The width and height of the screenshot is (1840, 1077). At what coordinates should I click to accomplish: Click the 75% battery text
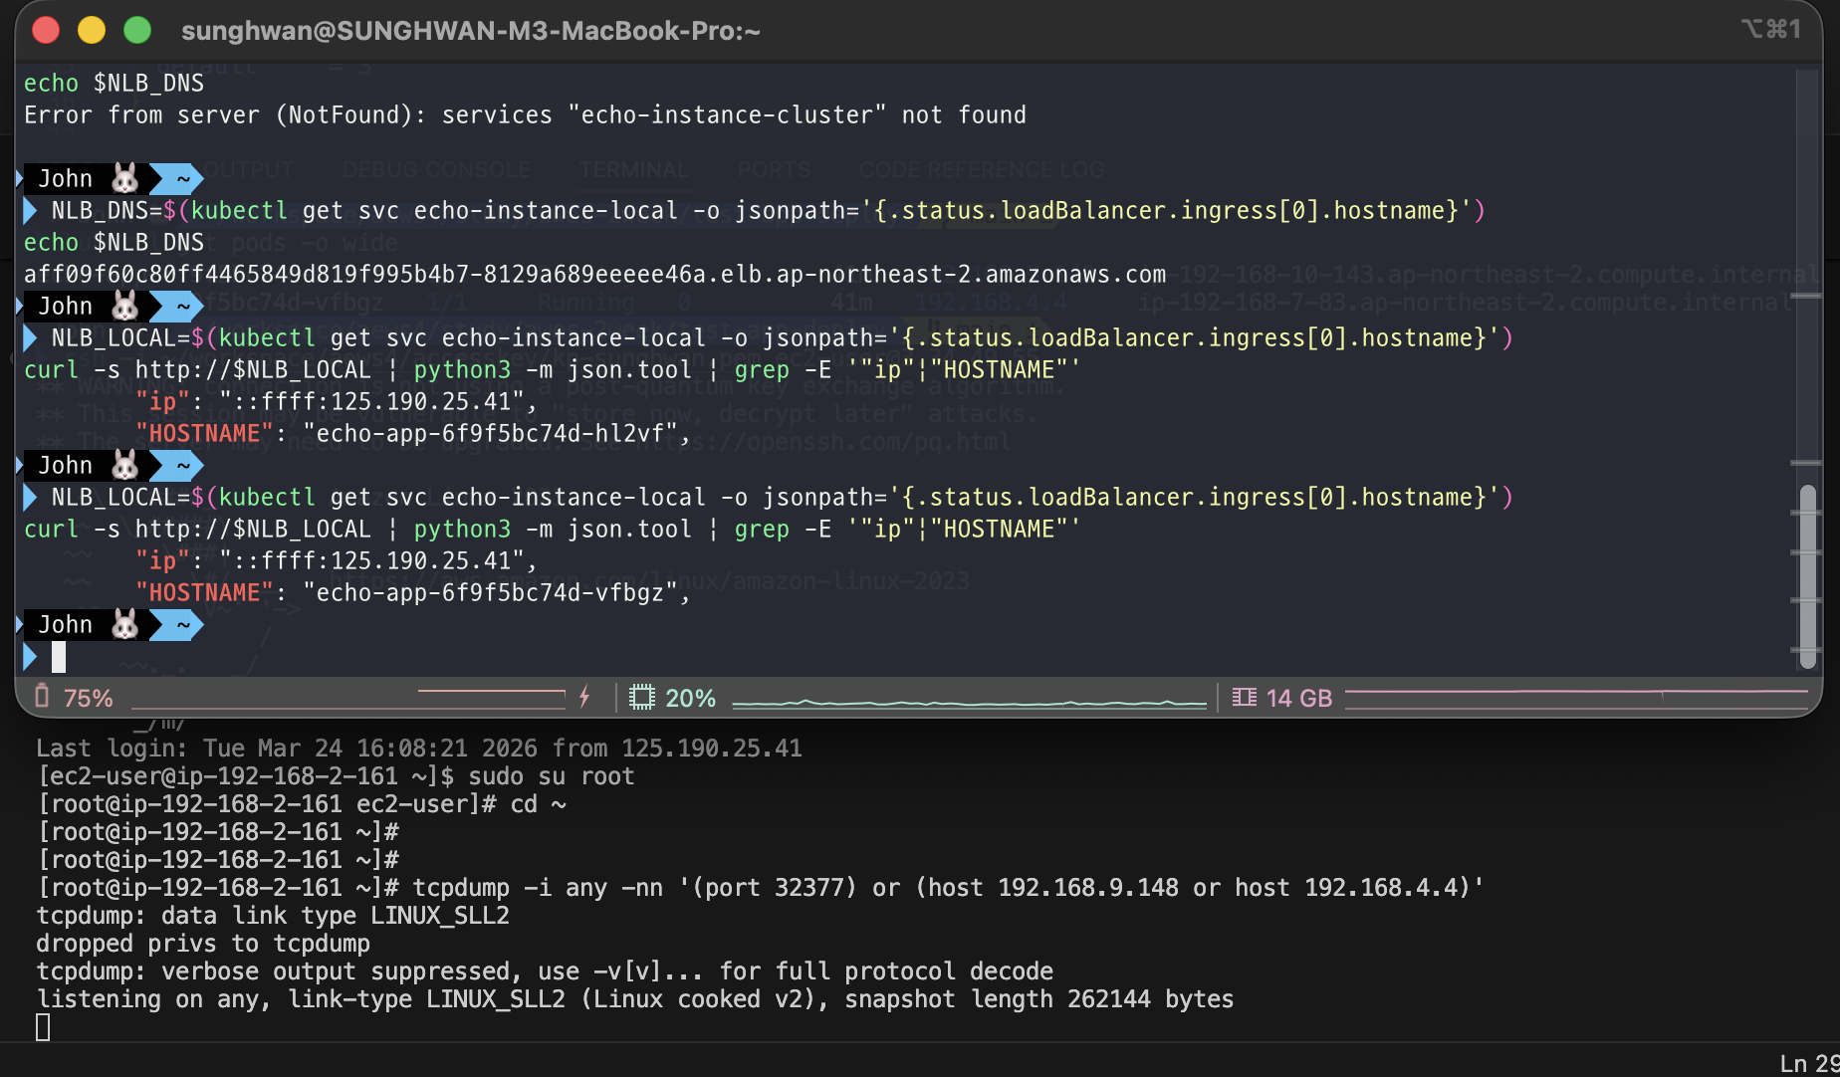point(89,698)
